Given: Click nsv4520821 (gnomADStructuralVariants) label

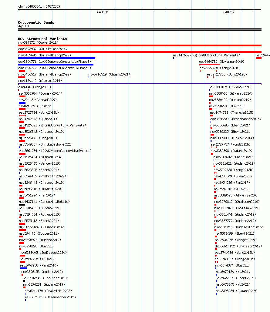Looking at the screenshot, I should pyautogui.click(x=52, y=125).
